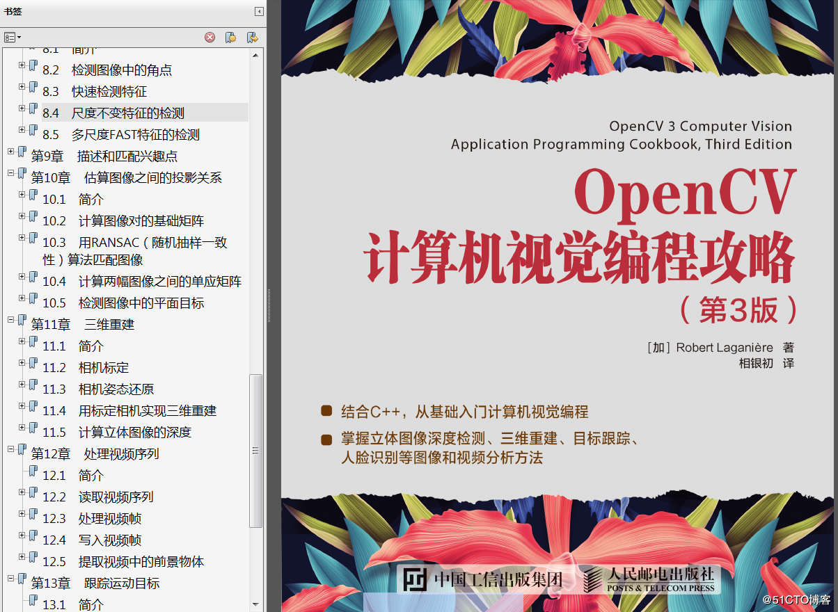The image size is (838, 612).
Task: Collapse the 第13章 跟踪运动目标 chapter
Action: tap(11, 579)
